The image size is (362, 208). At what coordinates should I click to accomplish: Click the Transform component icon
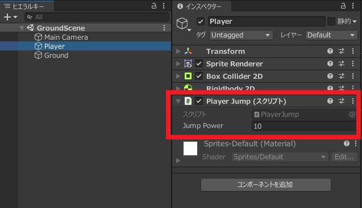click(188, 51)
